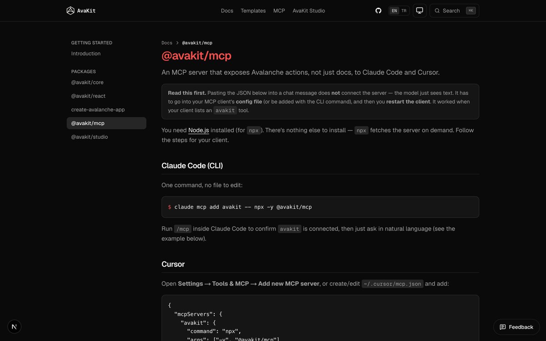Open the @avakit/core sidebar page
This screenshot has height=341, width=546.
point(87,82)
